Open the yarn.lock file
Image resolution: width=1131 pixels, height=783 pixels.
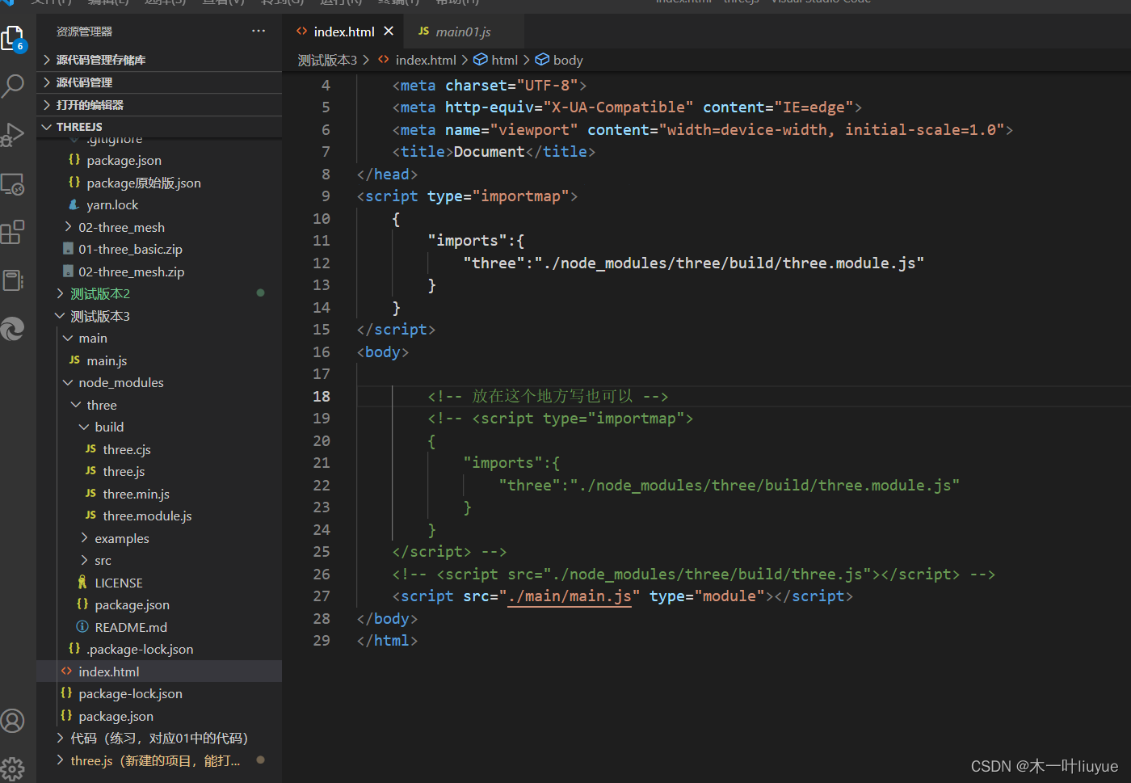click(x=159, y=204)
